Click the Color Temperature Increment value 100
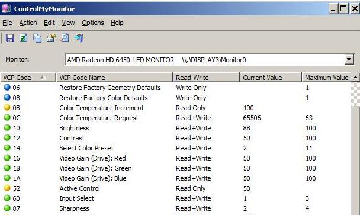The image size is (360, 215). click(x=249, y=108)
